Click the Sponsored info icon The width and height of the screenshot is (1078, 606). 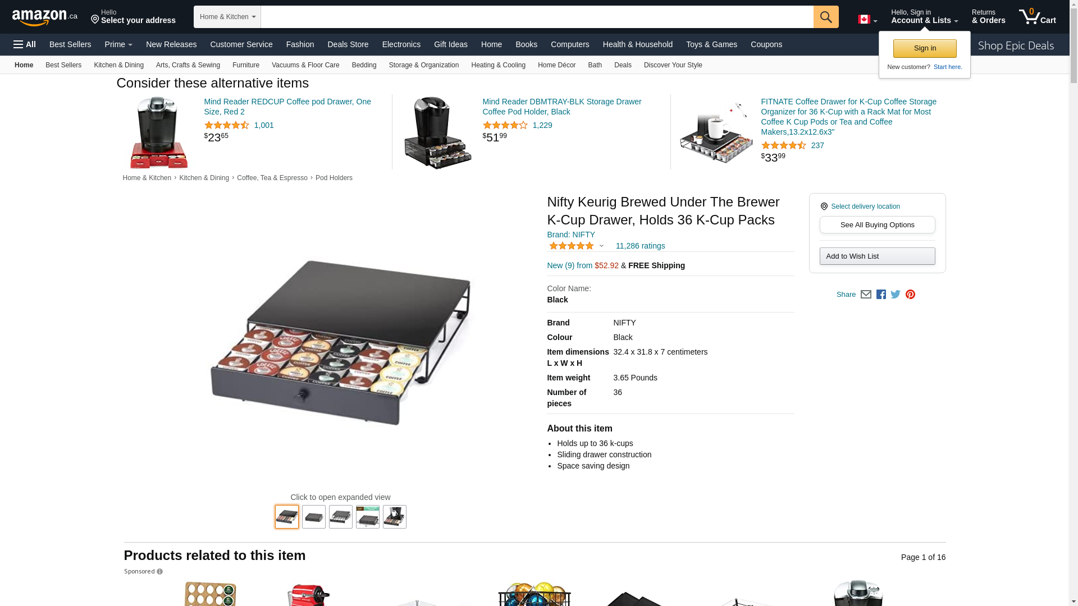click(159, 572)
